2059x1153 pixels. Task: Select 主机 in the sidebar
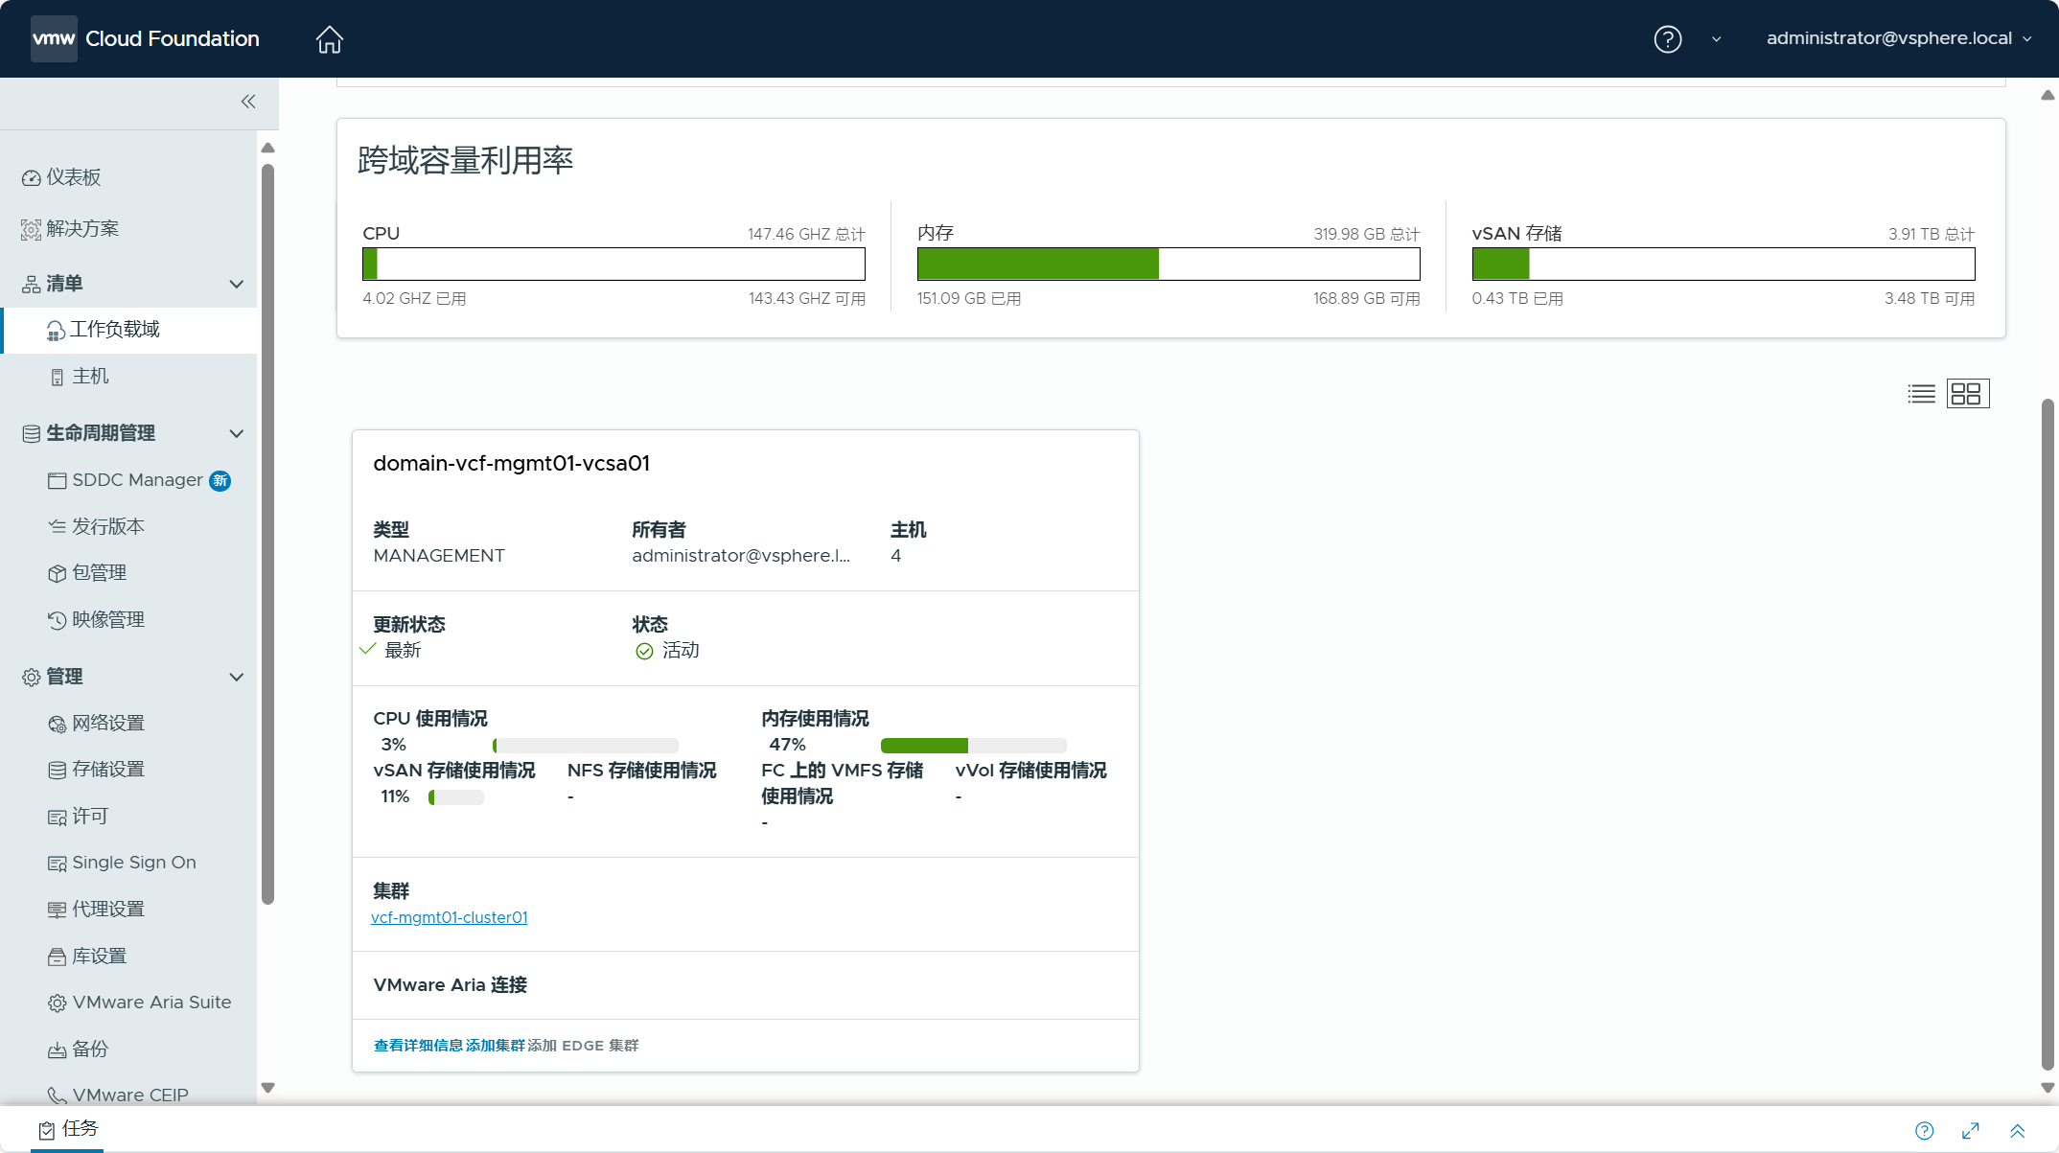pyautogui.click(x=90, y=377)
